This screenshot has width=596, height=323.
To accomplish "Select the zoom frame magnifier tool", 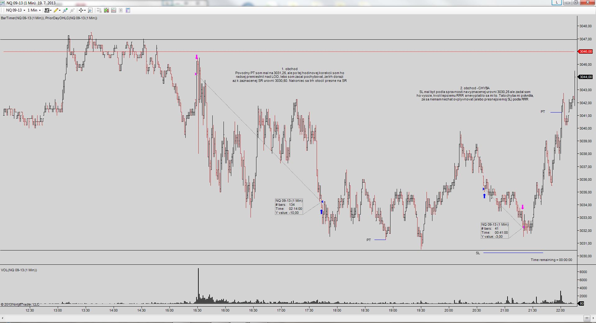I will pyautogui.click(x=90, y=10).
